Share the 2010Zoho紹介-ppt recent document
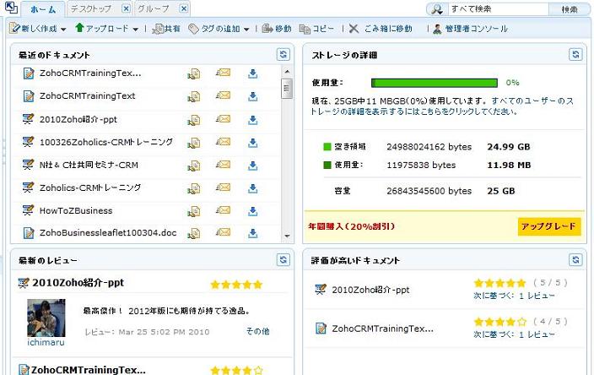 (193, 120)
